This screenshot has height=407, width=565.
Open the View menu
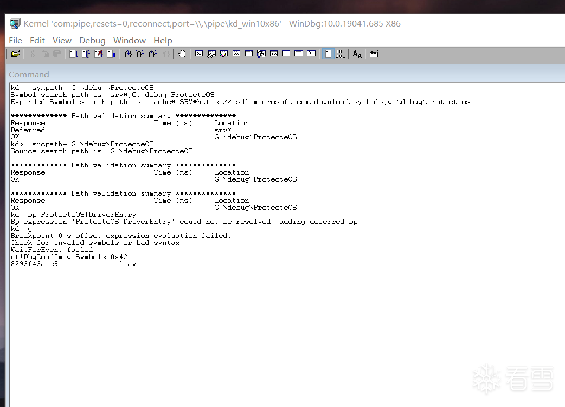coord(62,40)
